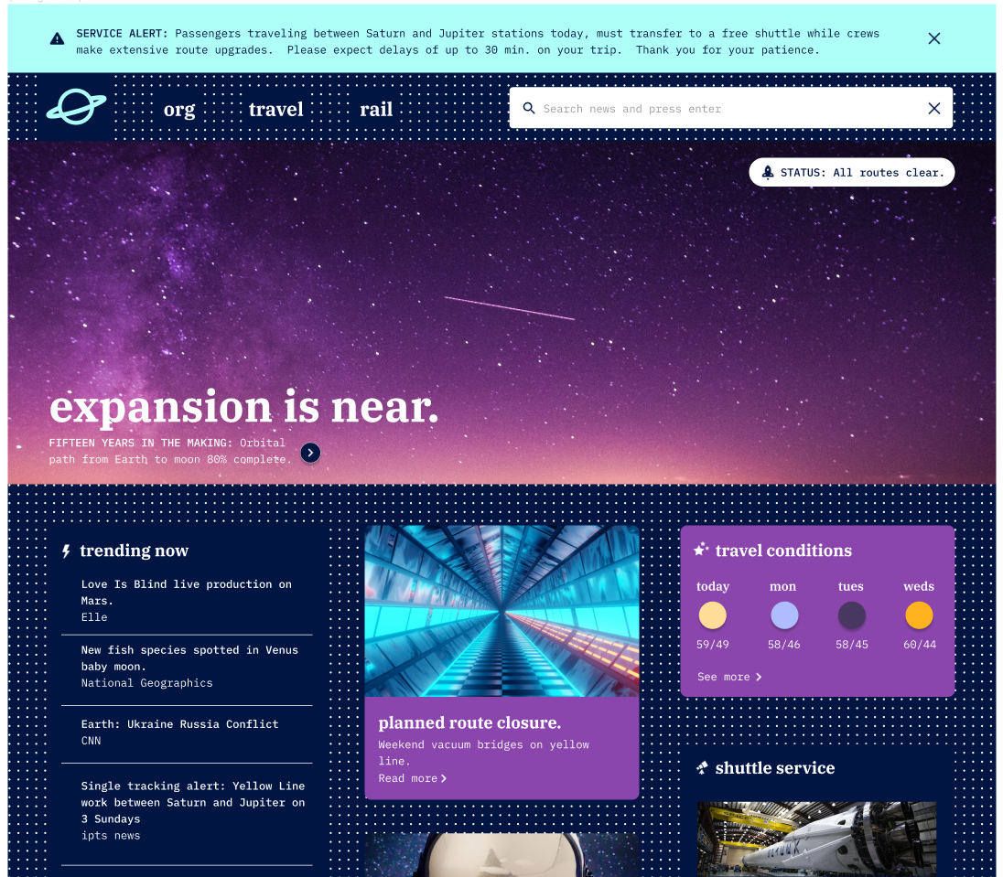Screen dimensions: 1003x877
Task: Click the service alert warning triangle icon
Action: tap(57, 39)
